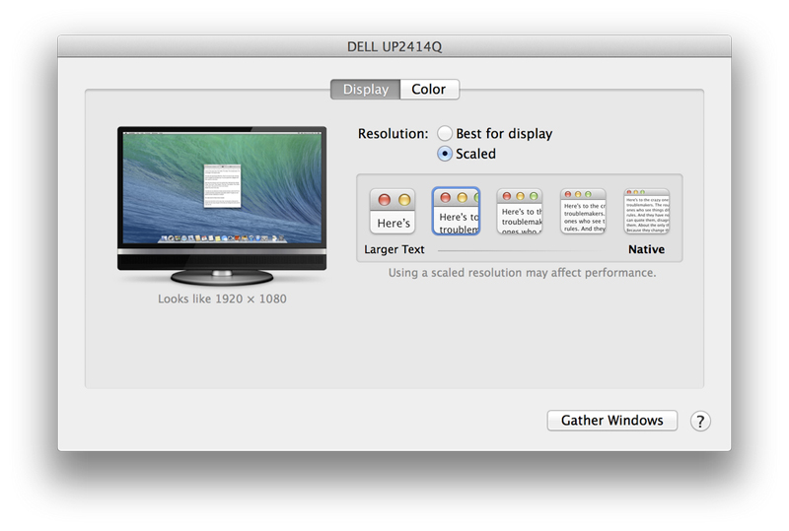Select the Scaled resolution radio button
789x531 pixels.
[x=445, y=154]
